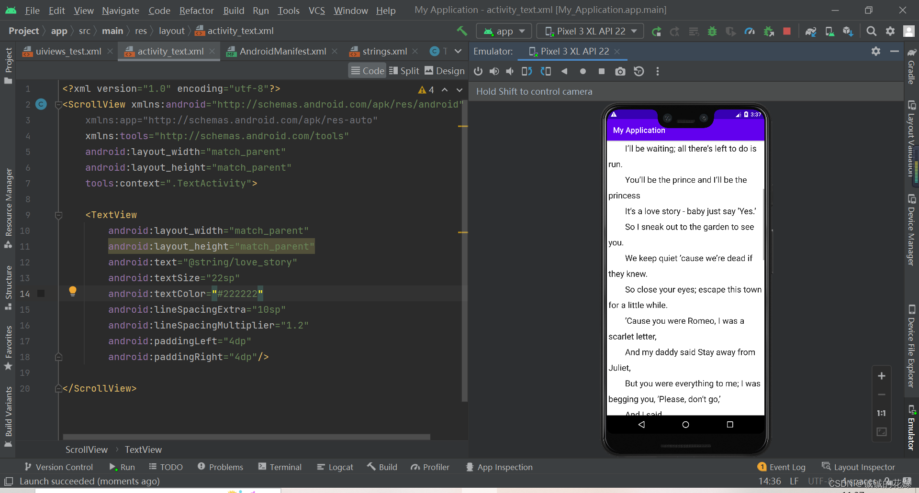The height and width of the screenshot is (493, 919).
Task: Click the #222222 textColor value
Action: [x=237, y=294]
